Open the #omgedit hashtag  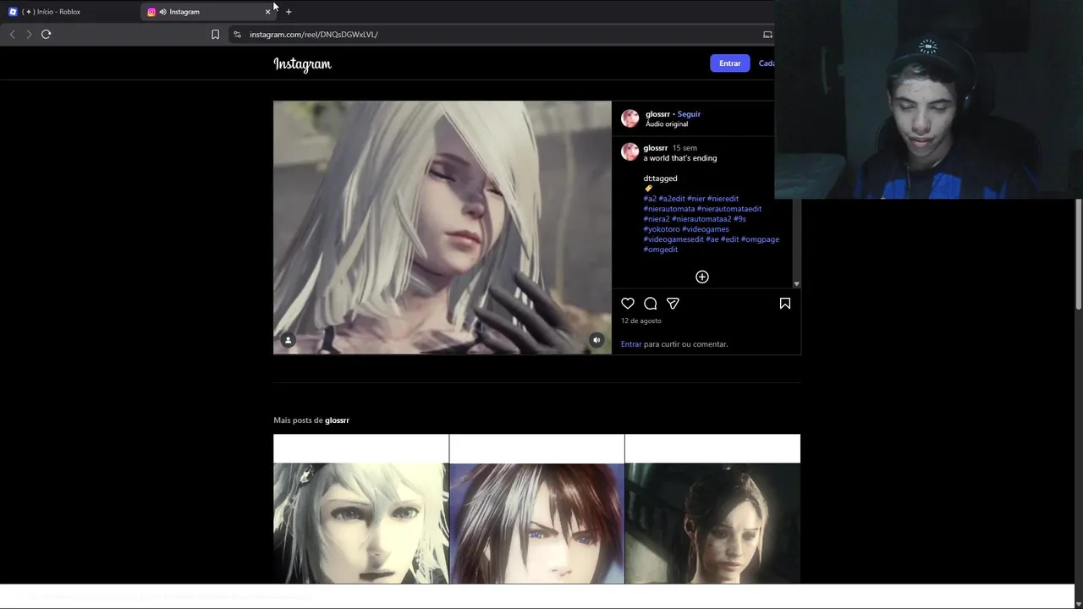[x=661, y=250]
